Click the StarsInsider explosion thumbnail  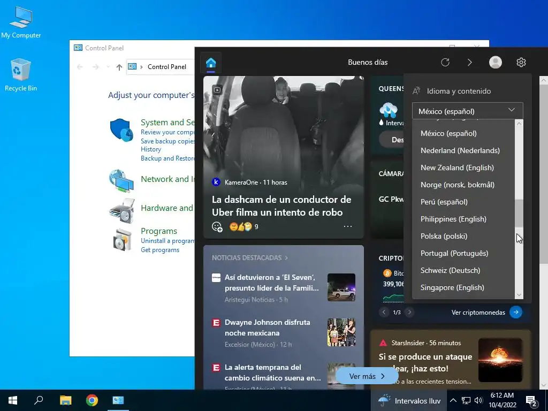500,360
